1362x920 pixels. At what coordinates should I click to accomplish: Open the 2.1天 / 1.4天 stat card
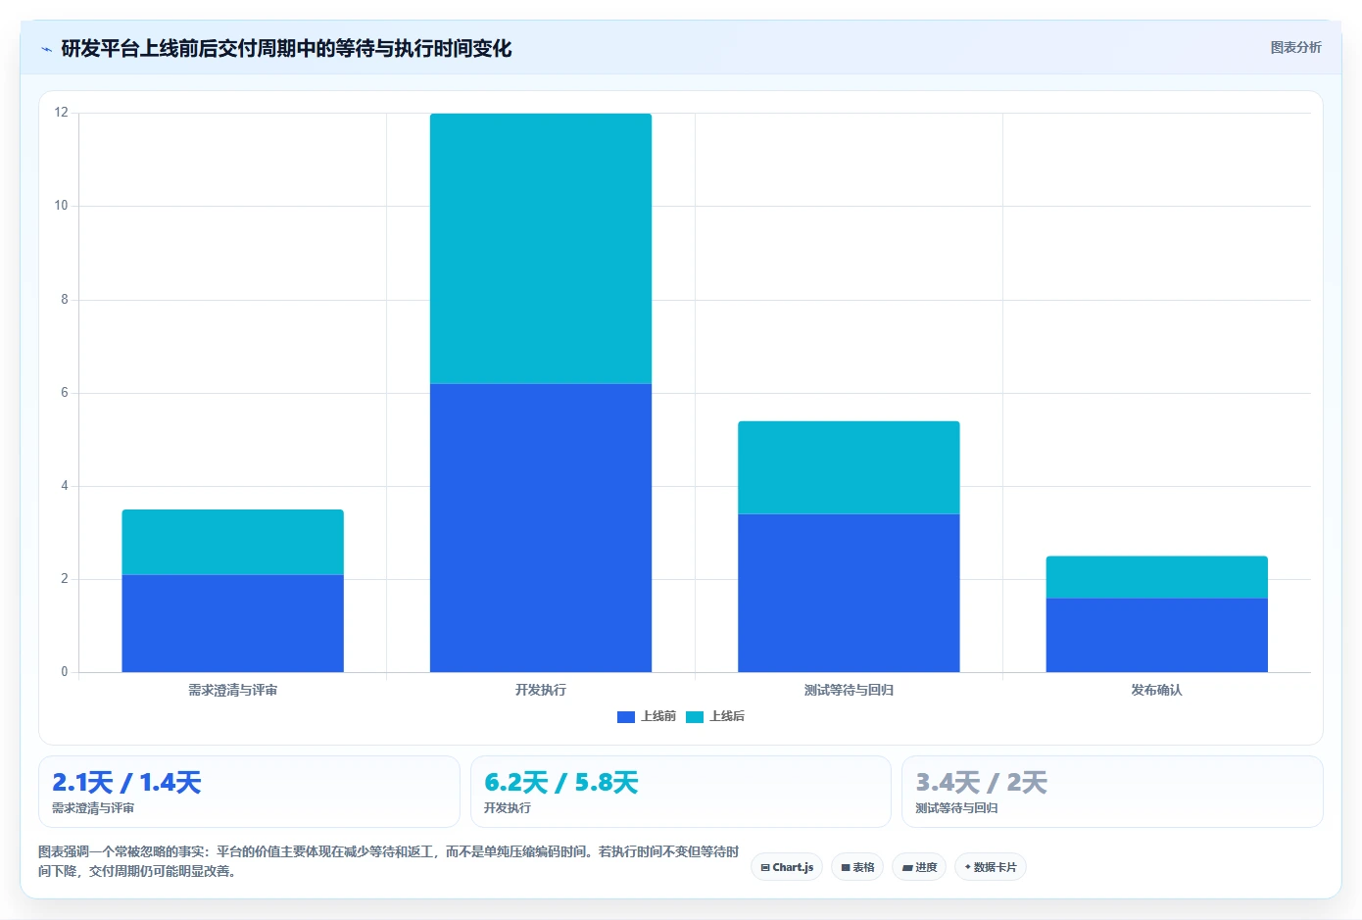point(249,792)
